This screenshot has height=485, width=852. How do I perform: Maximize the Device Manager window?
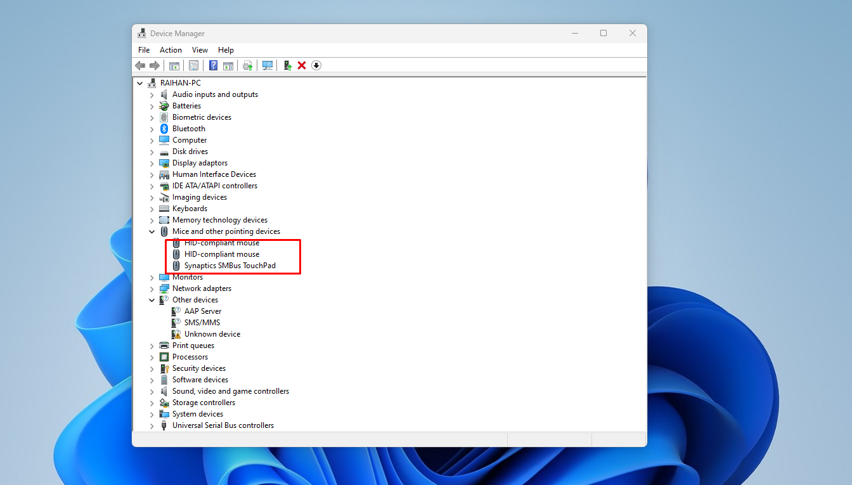603,33
